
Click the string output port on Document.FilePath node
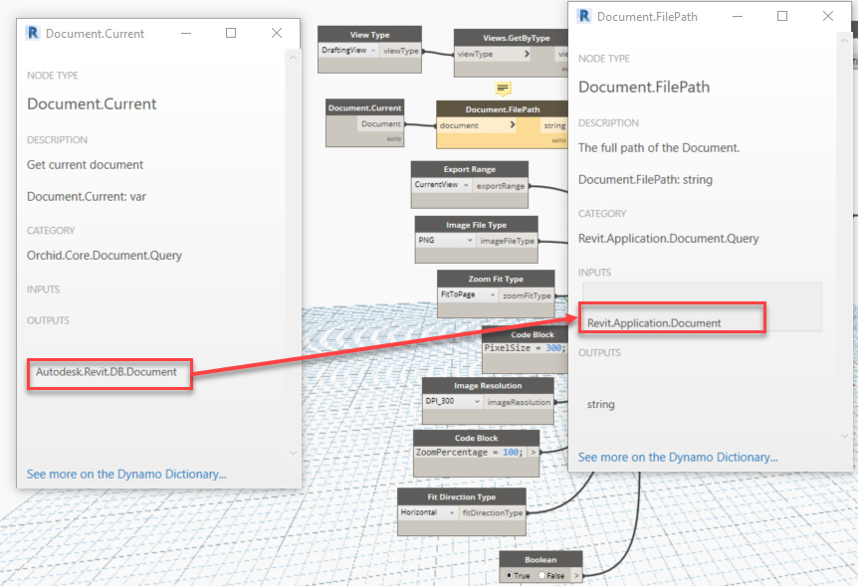(554, 125)
